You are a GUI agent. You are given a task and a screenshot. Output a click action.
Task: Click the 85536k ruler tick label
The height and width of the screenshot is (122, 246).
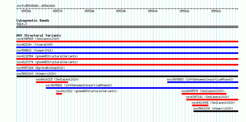click(26, 11)
